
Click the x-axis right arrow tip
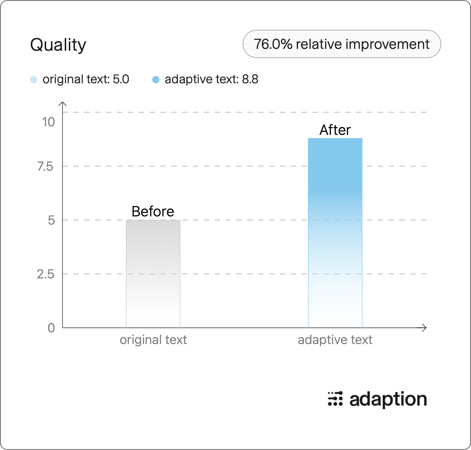point(425,327)
